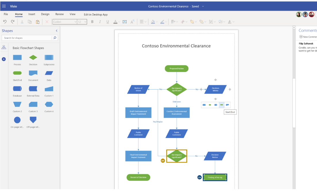Click the Search for shapes field
The width and height of the screenshot is (317, 192).
(27, 38)
